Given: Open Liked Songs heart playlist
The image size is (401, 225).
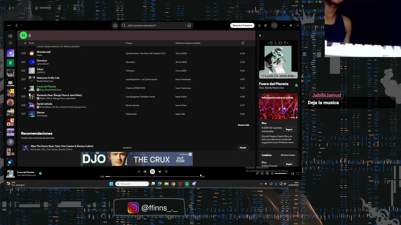Looking at the screenshot, I should (x=10, y=53).
